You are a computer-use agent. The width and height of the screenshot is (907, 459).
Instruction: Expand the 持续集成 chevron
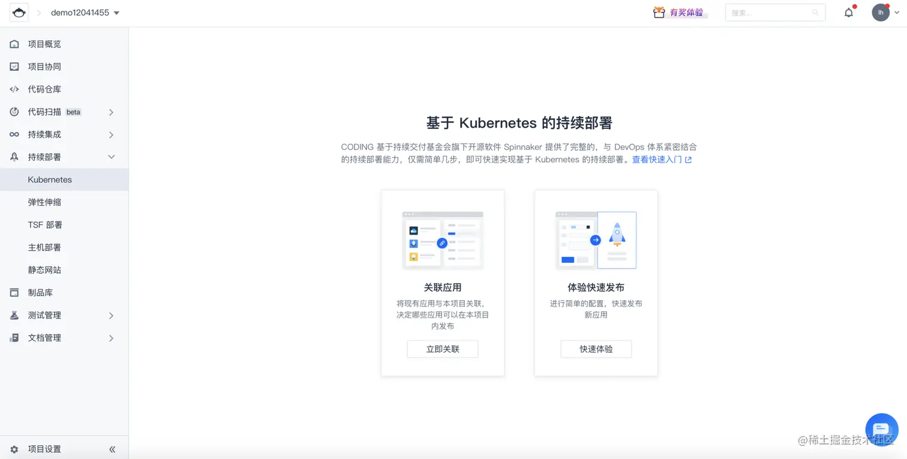(111, 135)
